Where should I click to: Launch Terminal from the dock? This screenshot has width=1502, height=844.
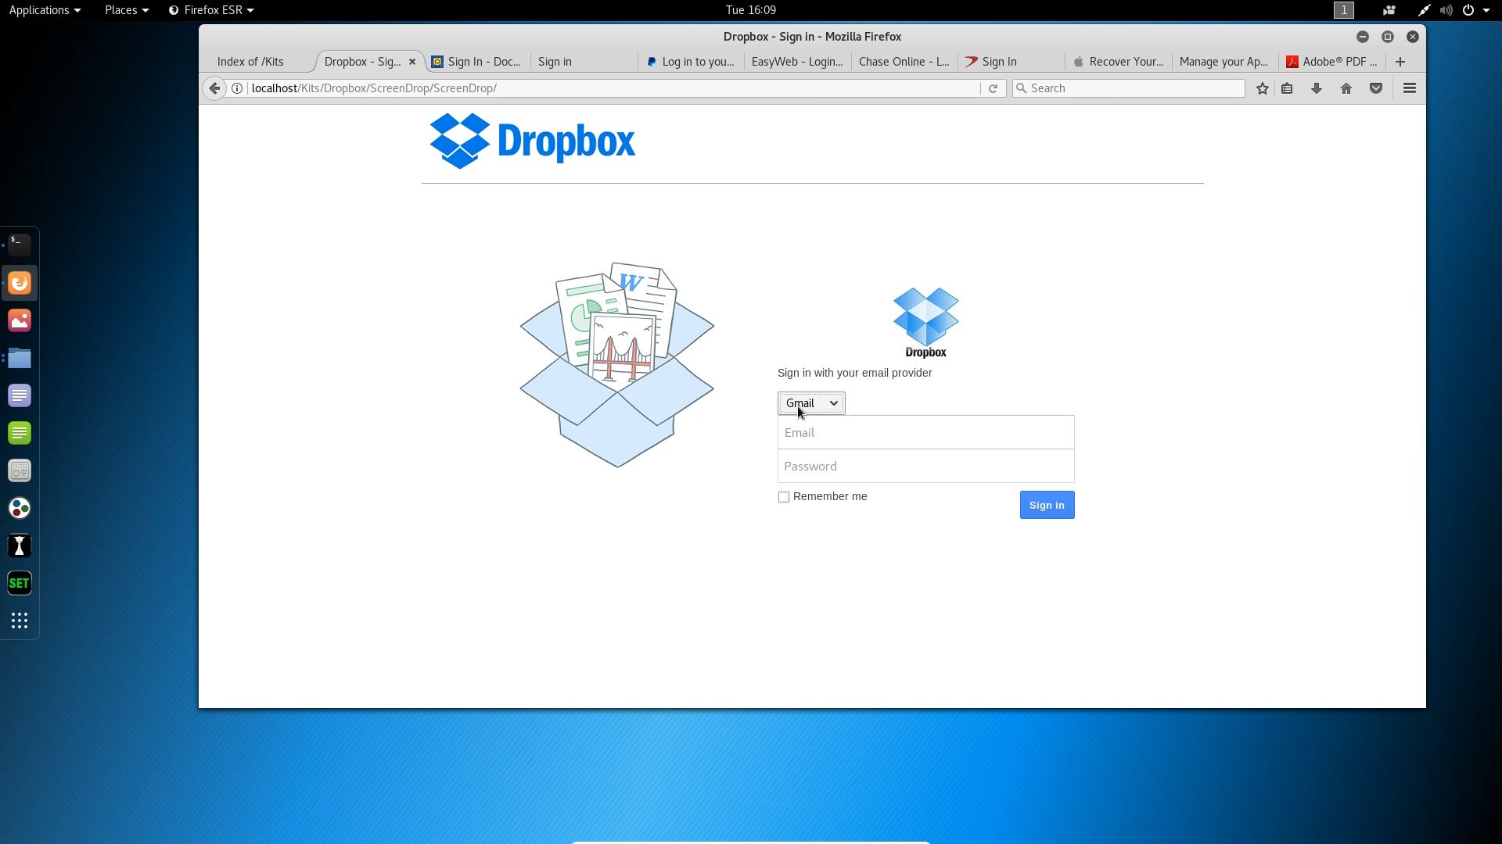click(20, 245)
